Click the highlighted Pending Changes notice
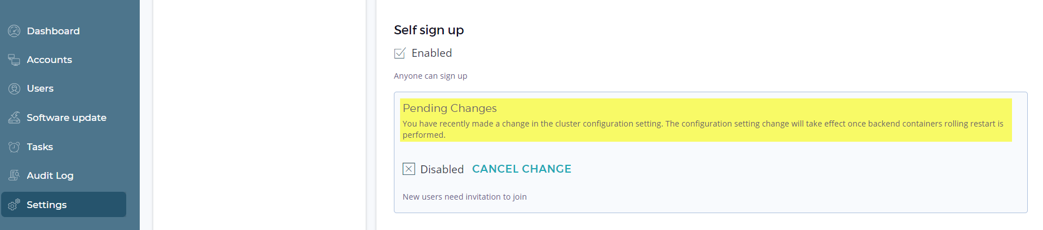This screenshot has width=1043, height=230. pos(705,120)
